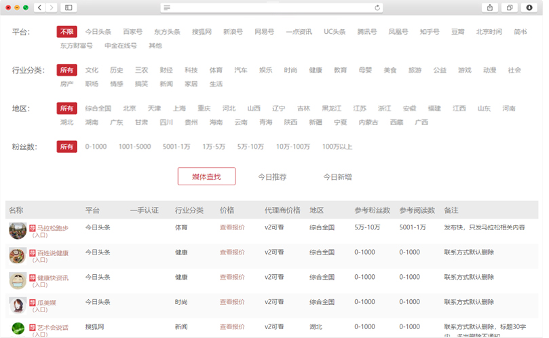Click the browser forward arrow
549x338 pixels.
[x=52, y=7]
